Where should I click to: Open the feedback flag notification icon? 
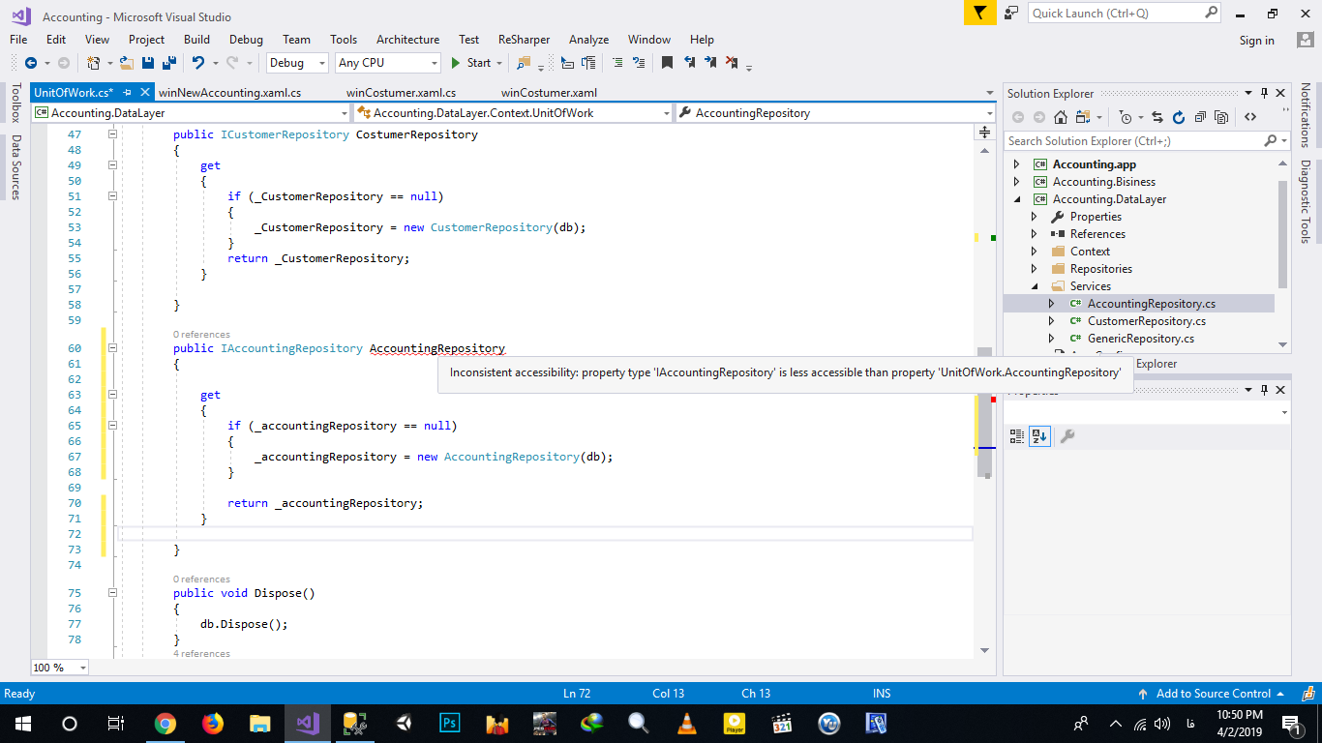pyautogui.click(x=980, y=13)
